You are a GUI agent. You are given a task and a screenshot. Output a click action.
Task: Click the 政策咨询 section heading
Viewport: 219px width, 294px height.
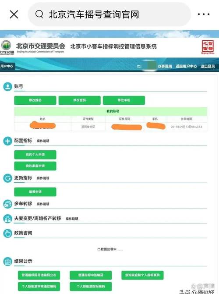tap(23, 233)
